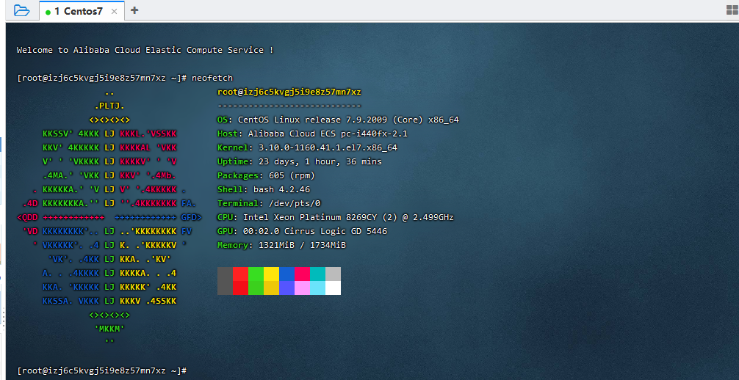Viewport: 739px width, 380px height.
Task: Add a new session tab
Action: tap(134, 10)
